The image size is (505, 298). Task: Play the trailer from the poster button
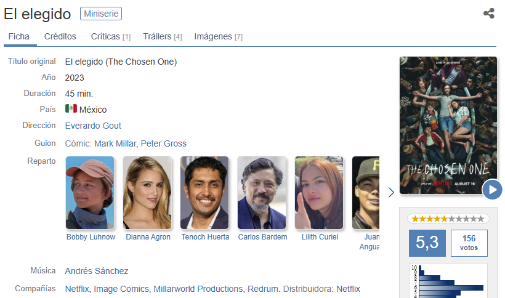(492, 190)
